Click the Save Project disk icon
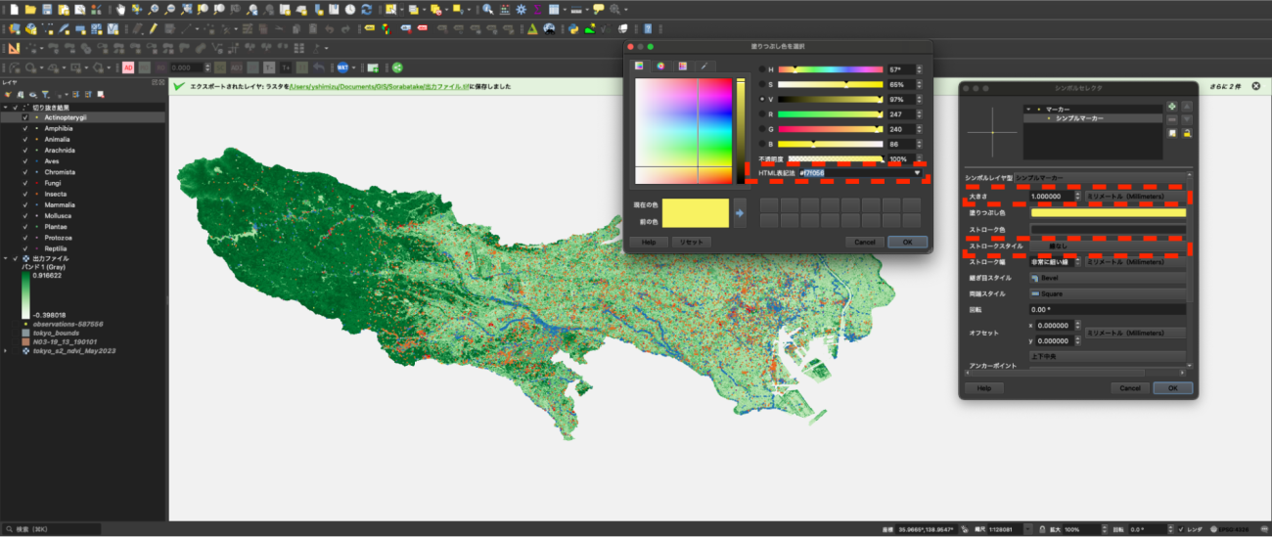This screenshot has height=537, width=1272. (x=47, y=9)
